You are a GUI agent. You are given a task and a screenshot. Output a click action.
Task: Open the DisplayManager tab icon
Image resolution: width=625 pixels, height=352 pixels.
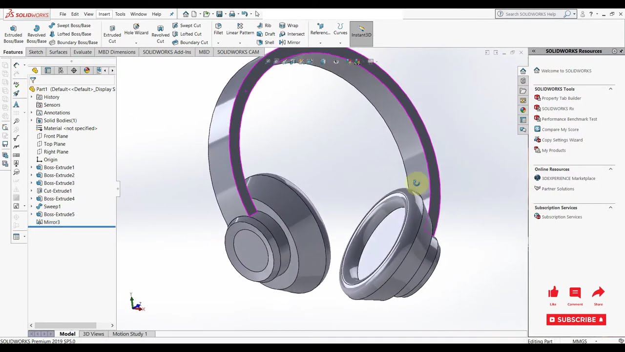(87, 70)
